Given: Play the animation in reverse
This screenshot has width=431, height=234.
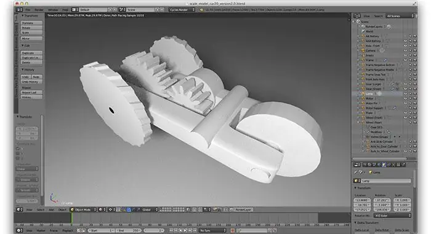Looking at the screenshot, I should click(180, 230).
